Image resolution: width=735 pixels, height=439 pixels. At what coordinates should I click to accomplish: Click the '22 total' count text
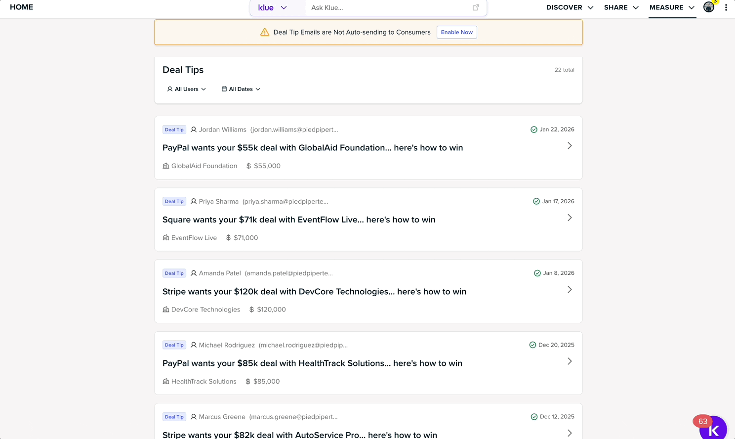(x=564, y=70)
